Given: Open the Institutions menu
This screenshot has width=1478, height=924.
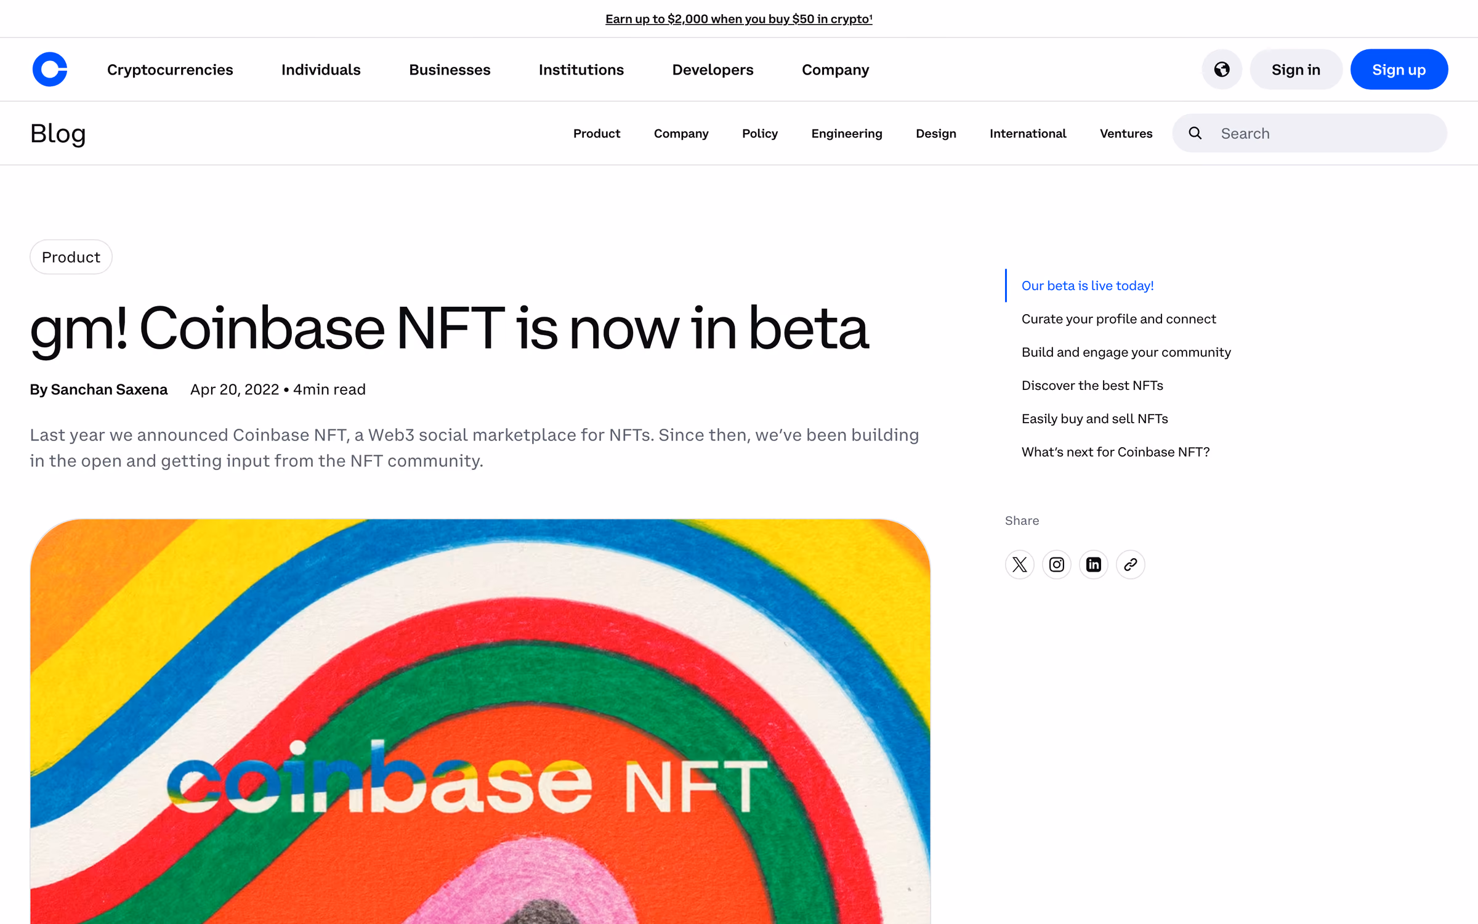Looking at the screenshot, I should 581,70.
